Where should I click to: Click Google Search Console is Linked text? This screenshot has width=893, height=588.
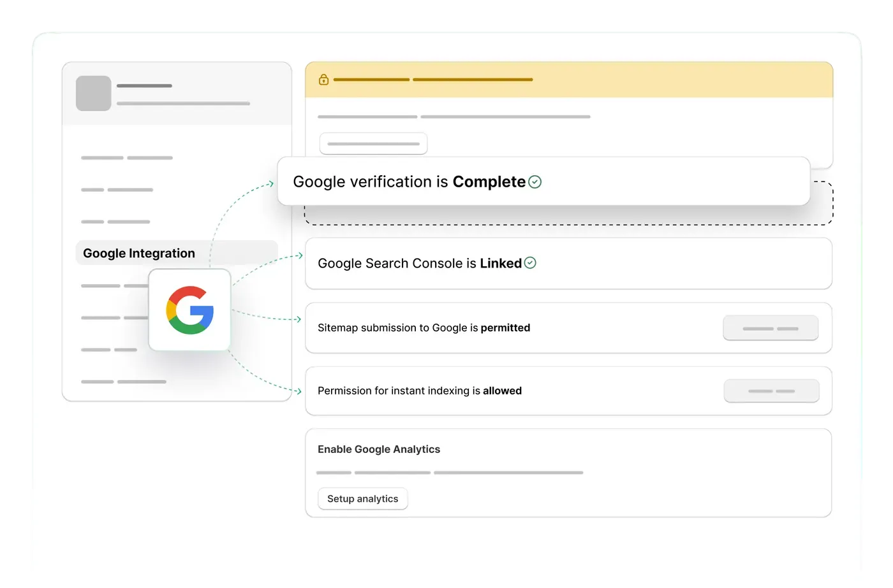point(420,263)
